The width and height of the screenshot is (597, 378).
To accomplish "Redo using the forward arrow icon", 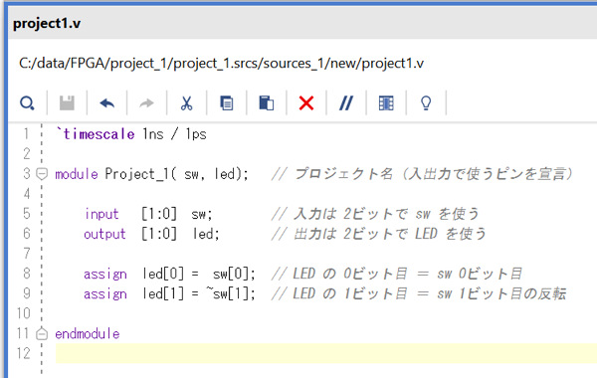I will click(146, 103).
